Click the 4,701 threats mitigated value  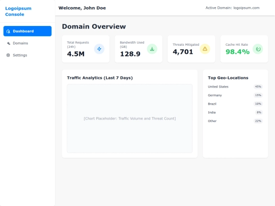(183, 52)
